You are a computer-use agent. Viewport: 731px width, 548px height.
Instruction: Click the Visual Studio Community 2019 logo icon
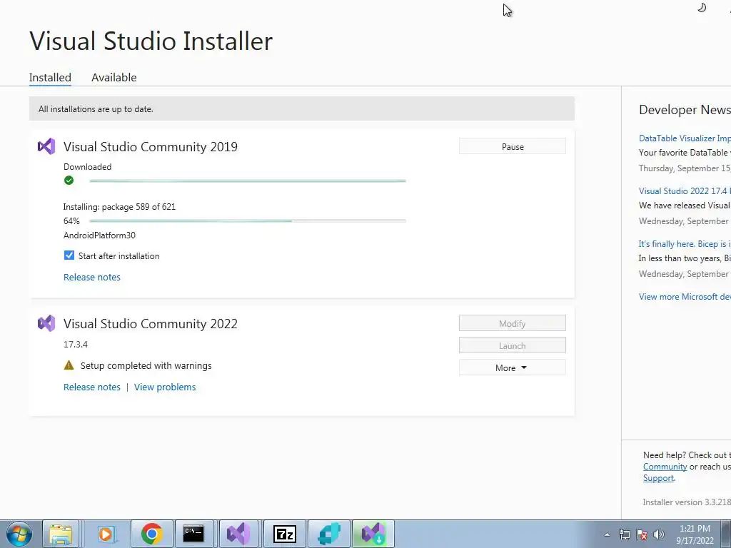tap(46, 147)
